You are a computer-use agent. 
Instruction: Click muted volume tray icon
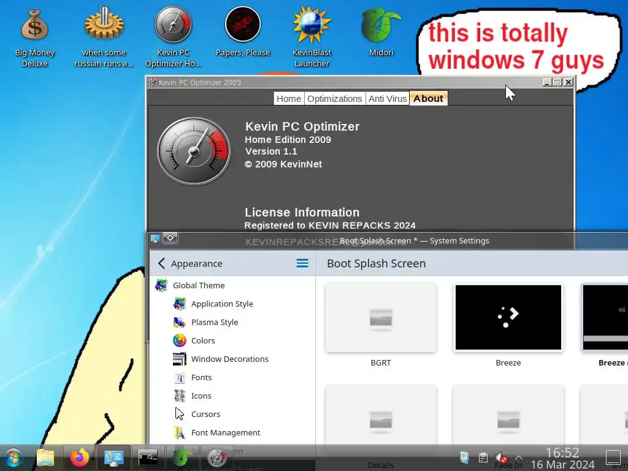(502, 458)
